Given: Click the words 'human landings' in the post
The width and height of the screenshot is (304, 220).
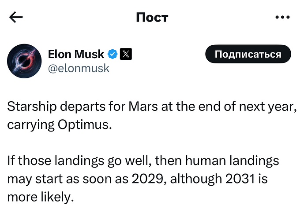Looking at the screenshot, I should click(x=232, y=161).
